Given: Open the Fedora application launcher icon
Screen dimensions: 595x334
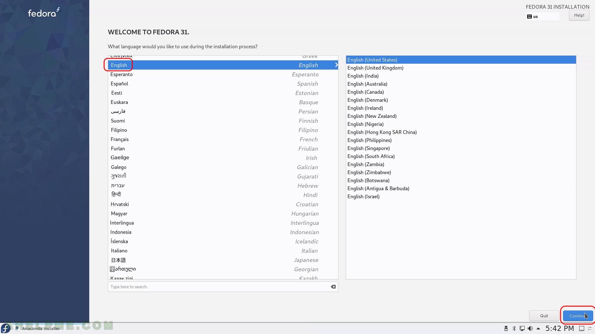Looking at the screenshot, I should (x=6, y=328).
